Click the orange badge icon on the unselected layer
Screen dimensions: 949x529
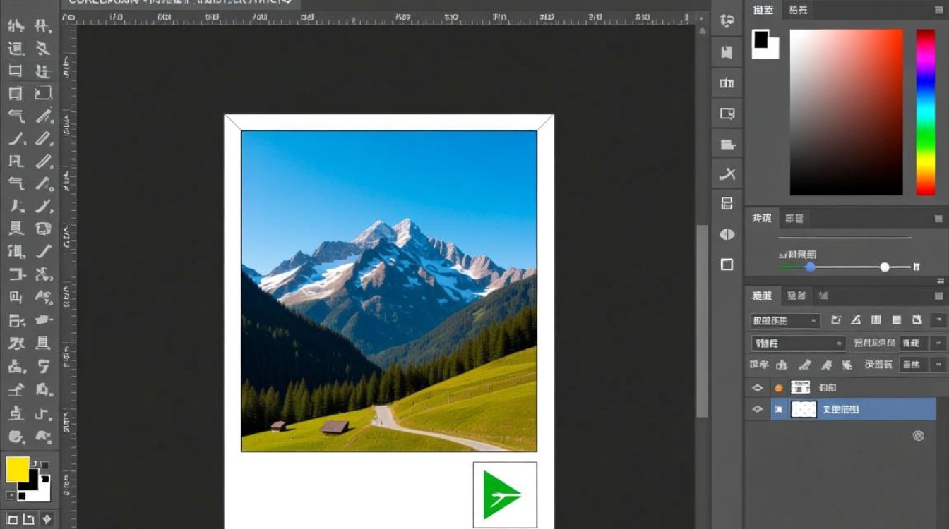click(x=778, y=388)
